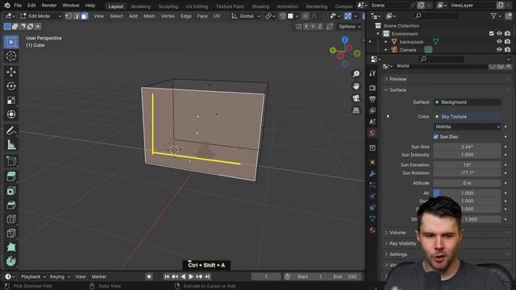Viewport: 516px width, 290px height.
Task: Open the Render properties tab icon
Action: tap(372, 88)
